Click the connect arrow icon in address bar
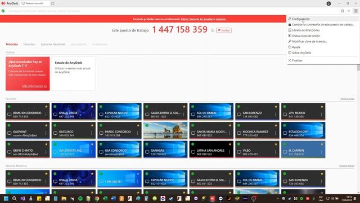Viewport: 360px width, 203px height. click(349, 11)
